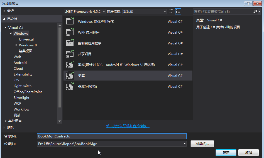Switch to medium icons list view

point(178,11)
